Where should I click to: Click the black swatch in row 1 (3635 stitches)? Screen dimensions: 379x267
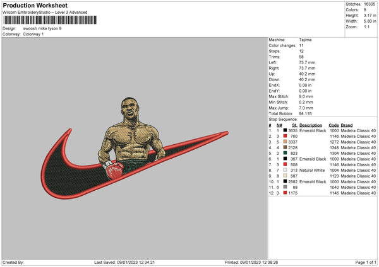tap(286, 130)
